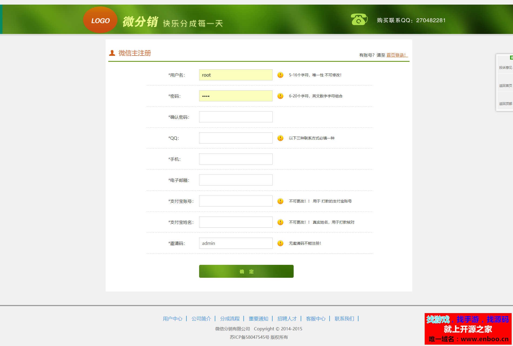Focus the 用户名 input containing root
The height and width of the screenshot is (346, 513).
tap(236, 75)
